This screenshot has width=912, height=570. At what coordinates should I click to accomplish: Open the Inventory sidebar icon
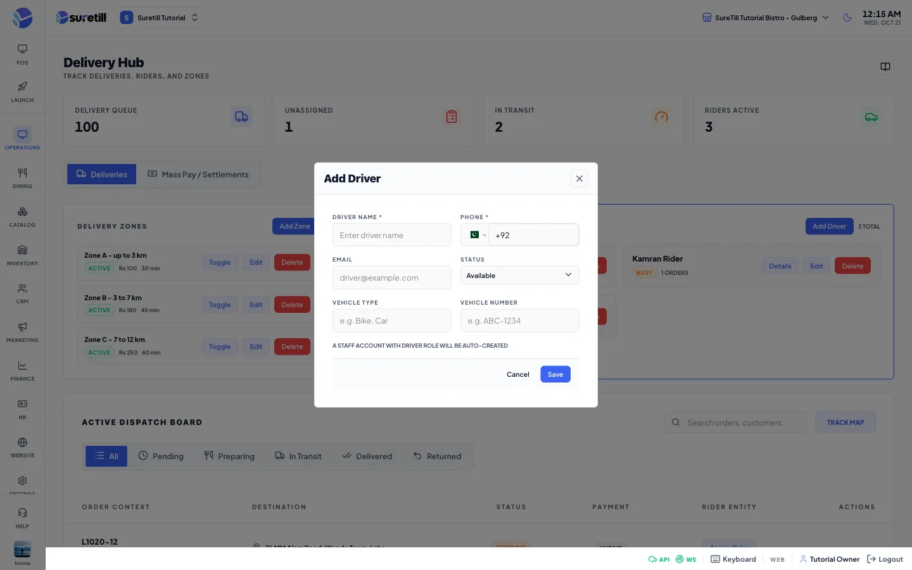[22, 255]
